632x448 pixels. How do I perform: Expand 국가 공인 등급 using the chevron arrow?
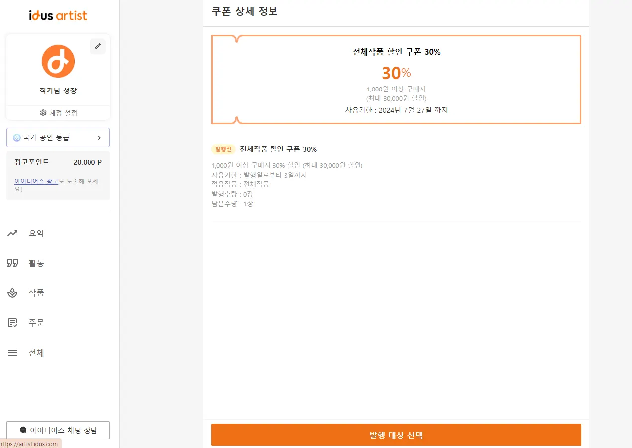pyautogui.click(x=99, y=138)
